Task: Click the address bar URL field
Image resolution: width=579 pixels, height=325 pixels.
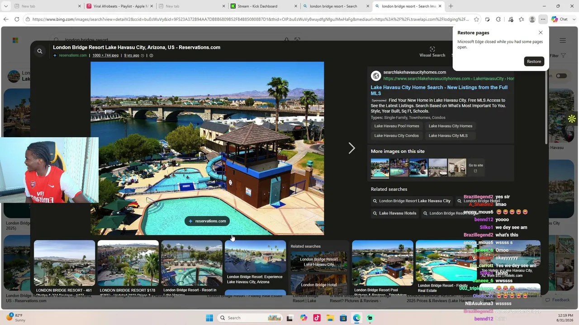Action: coord(250,19)
